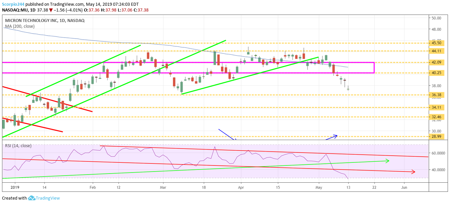Click the 40.25 price level label
Viewport: 450px width, 204px height.
tap(436, 73)
